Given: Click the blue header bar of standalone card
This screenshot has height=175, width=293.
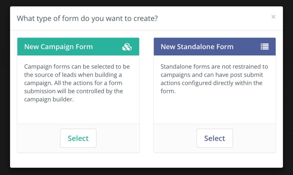Looking at the screenshot, I should click(x=246, y=47).
